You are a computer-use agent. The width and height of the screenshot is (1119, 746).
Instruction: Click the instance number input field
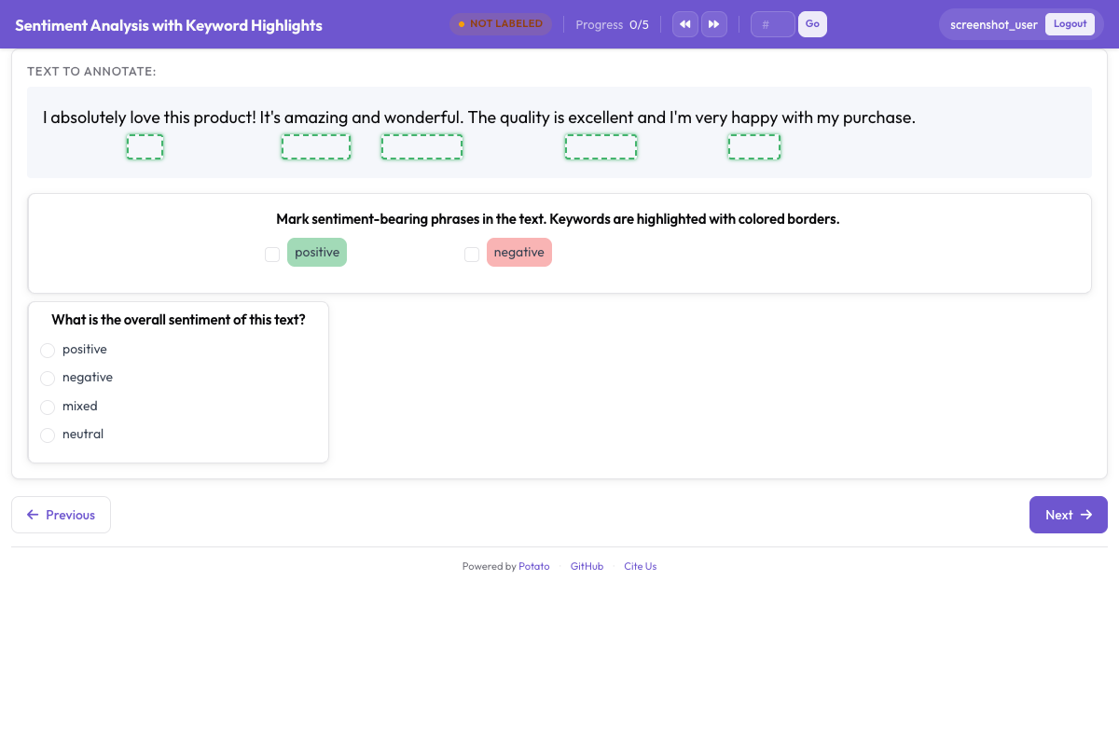point(772,23)
